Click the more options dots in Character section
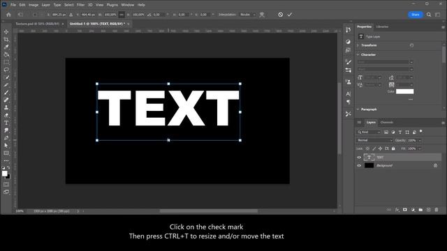 (411, 99)
